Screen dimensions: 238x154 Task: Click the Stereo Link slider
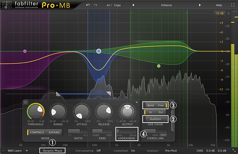[x=155, y=131]
